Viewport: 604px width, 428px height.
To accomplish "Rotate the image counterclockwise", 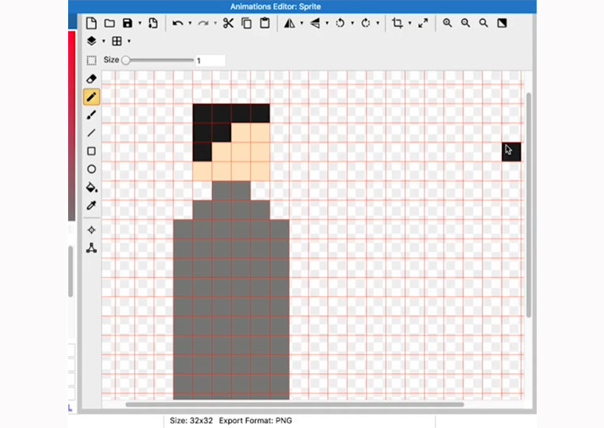I will (x=340, y=23).
